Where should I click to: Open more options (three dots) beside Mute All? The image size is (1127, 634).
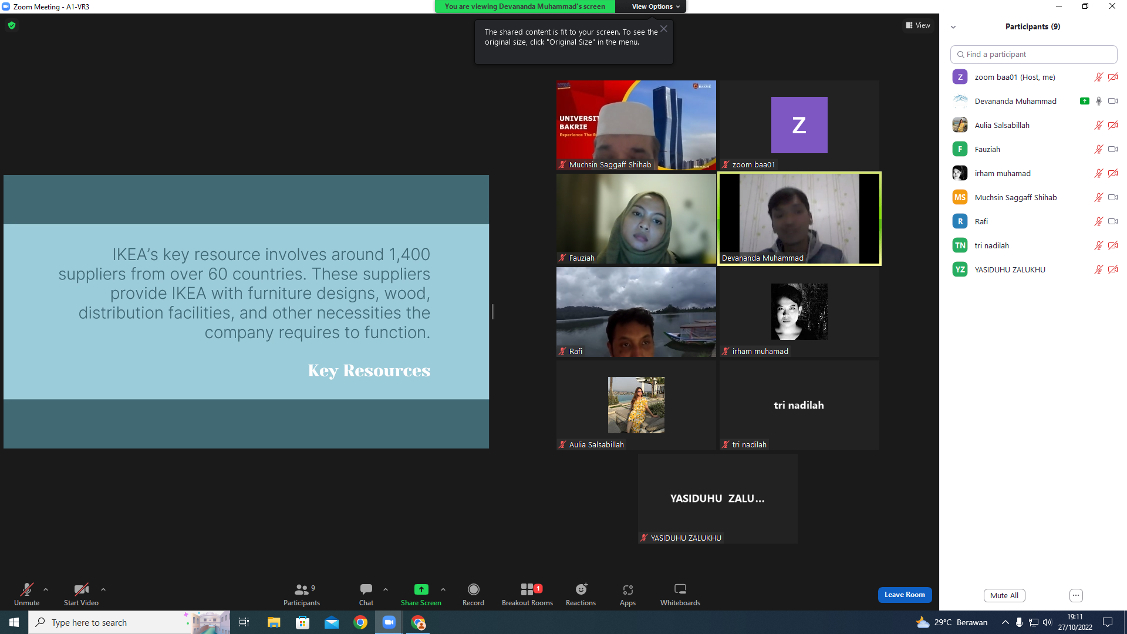pyautogui.click(x=1076, y=595)
